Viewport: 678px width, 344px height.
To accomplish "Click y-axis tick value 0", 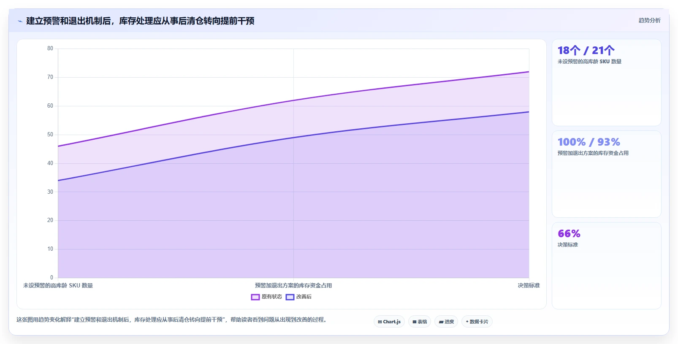I will point(52,278).
